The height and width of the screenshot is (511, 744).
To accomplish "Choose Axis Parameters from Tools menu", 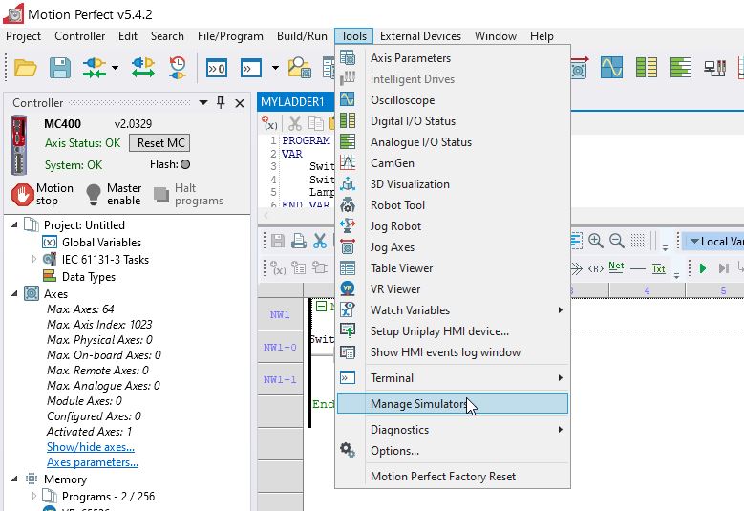I will click(x=453, y=58).
